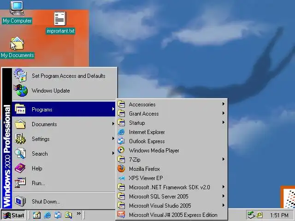This screenshot has width=295, height=221.
Task: Expand the Grant Access submenu arrow
Action: coord(224,113)
